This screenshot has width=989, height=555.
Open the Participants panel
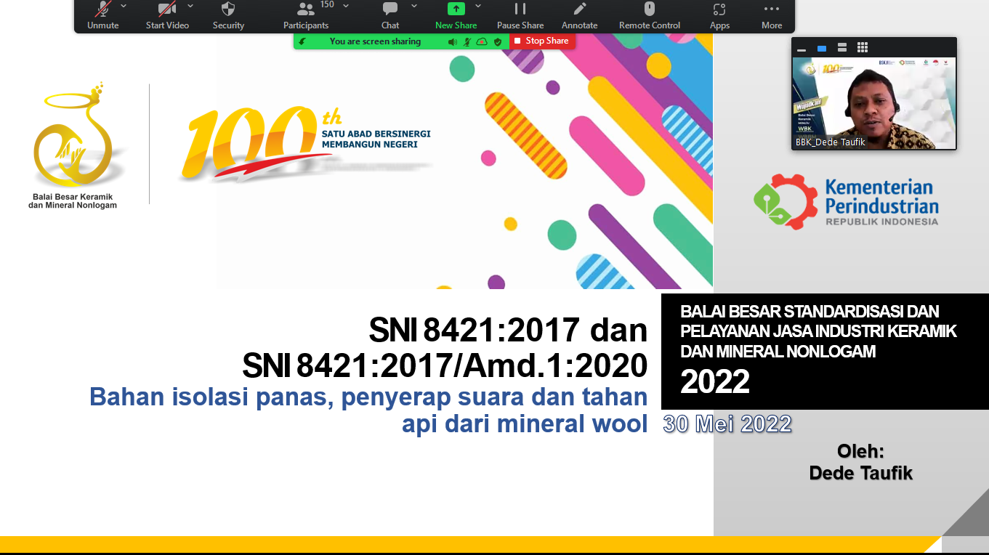(306, 16)
